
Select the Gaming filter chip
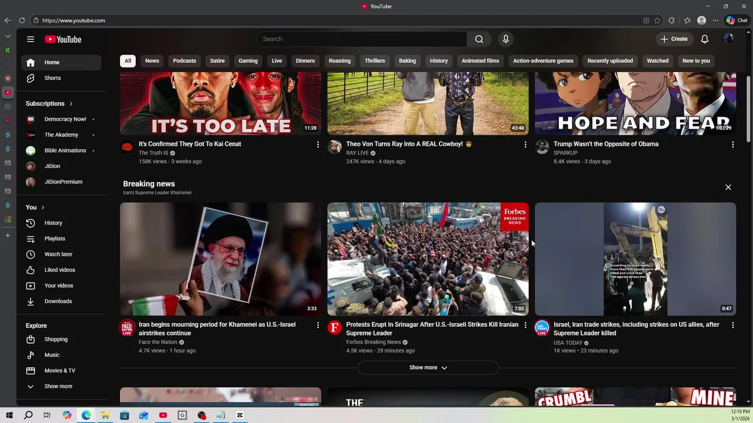coord(248,61)
